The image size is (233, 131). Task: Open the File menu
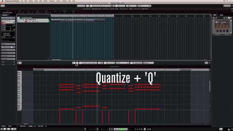pyautogui.click(x=22, y=1)
